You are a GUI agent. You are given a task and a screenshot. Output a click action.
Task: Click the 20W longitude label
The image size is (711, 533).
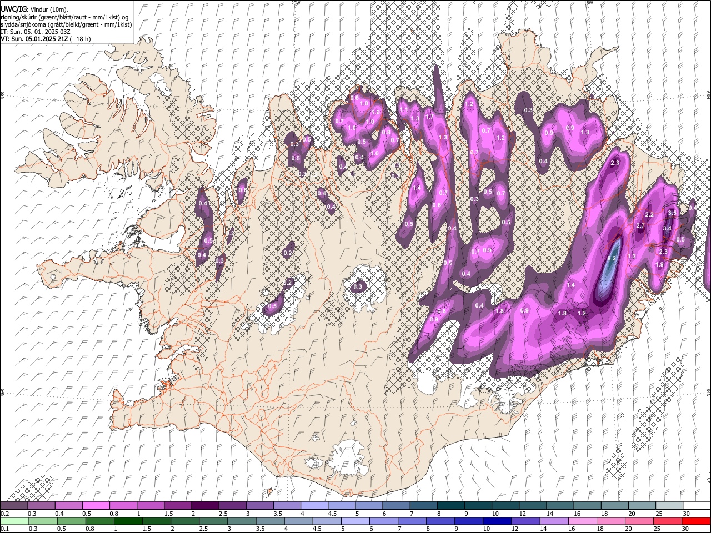click(296, 3)
